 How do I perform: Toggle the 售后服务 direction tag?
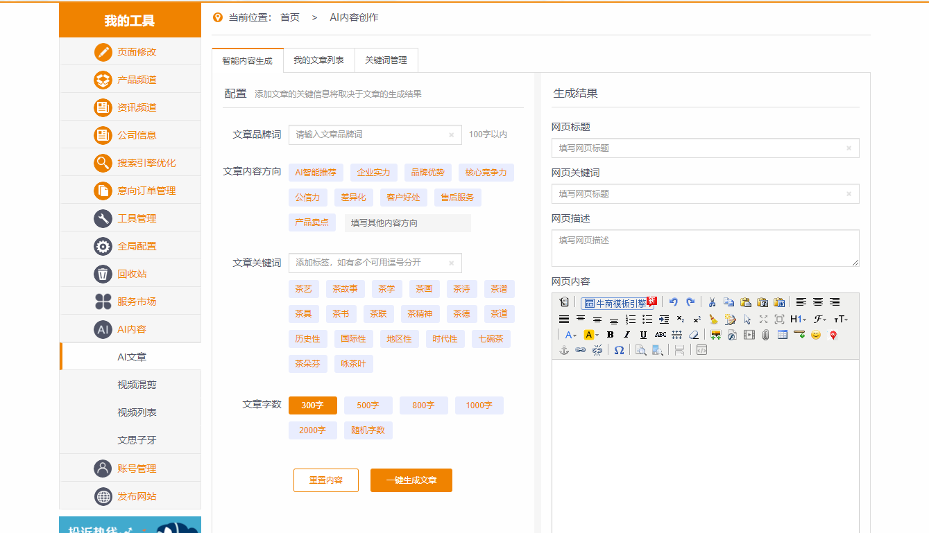(458, 198)
